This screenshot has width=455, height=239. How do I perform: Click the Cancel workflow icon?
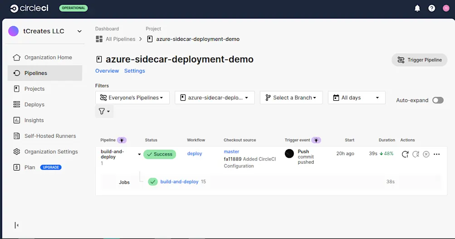pos(426,154)
